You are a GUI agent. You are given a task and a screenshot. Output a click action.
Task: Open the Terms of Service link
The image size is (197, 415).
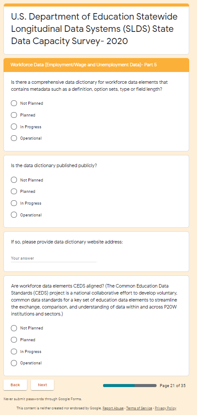click(x=139, y=408)
